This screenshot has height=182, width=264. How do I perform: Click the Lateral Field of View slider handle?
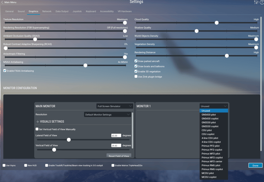(69, 140)
